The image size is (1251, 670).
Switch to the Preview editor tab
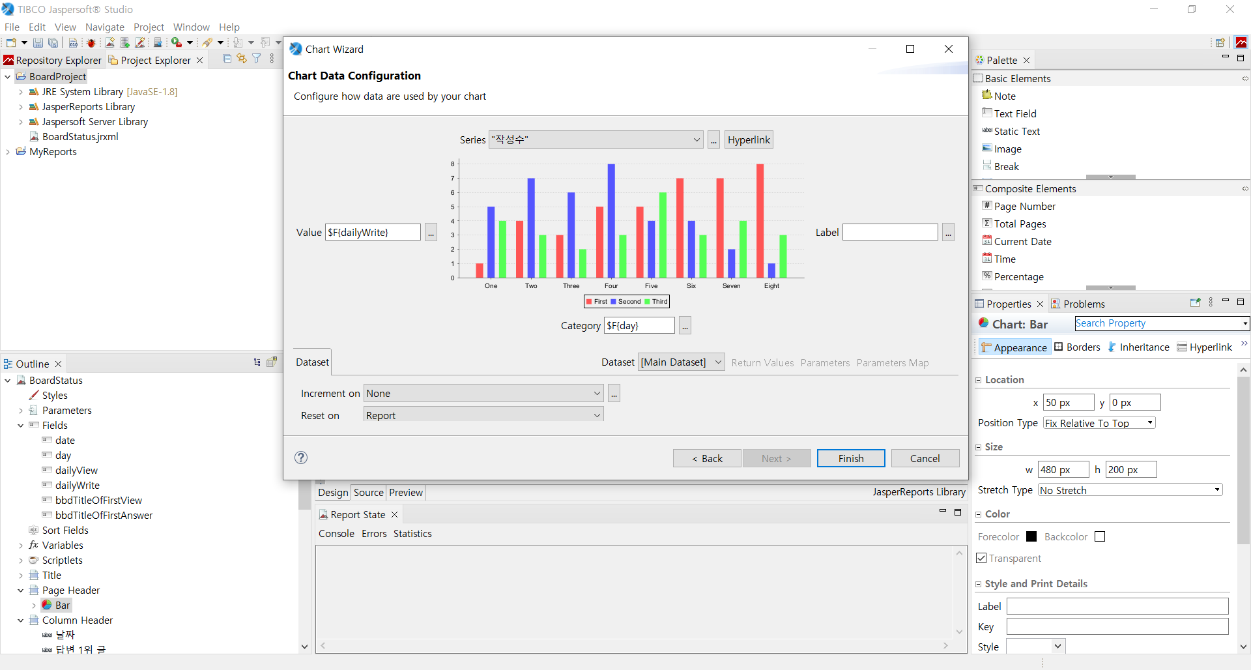pos(406,493)
